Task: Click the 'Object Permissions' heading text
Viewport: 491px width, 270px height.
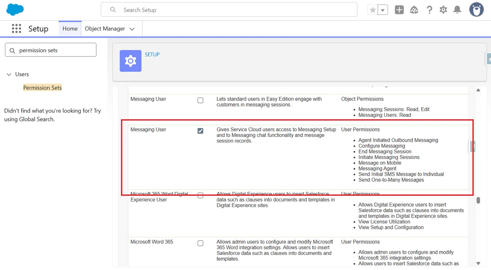Action: (363, 99)
